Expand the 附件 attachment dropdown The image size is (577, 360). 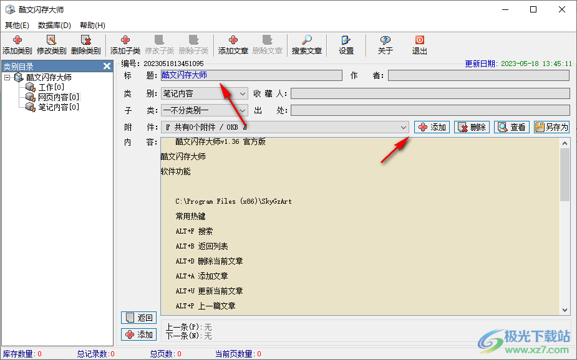[x=404, y=128]
